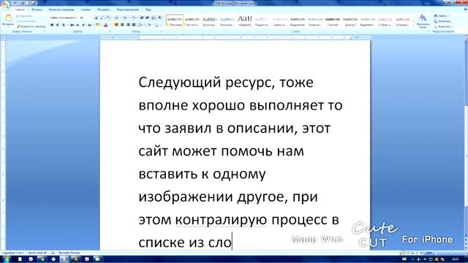Increase the paragraph indent
The width and height of the screenshot is (468, 263).
(147, 18)
